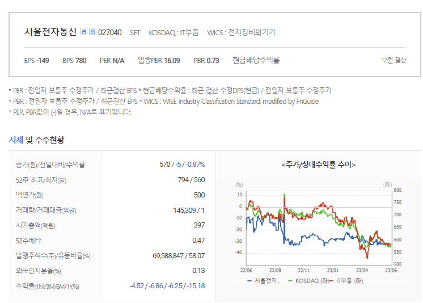The width and height of the screenshot is (423, 303).
Task: Click the 서울전자.. blue legend entry
Action: click(263, 281)
